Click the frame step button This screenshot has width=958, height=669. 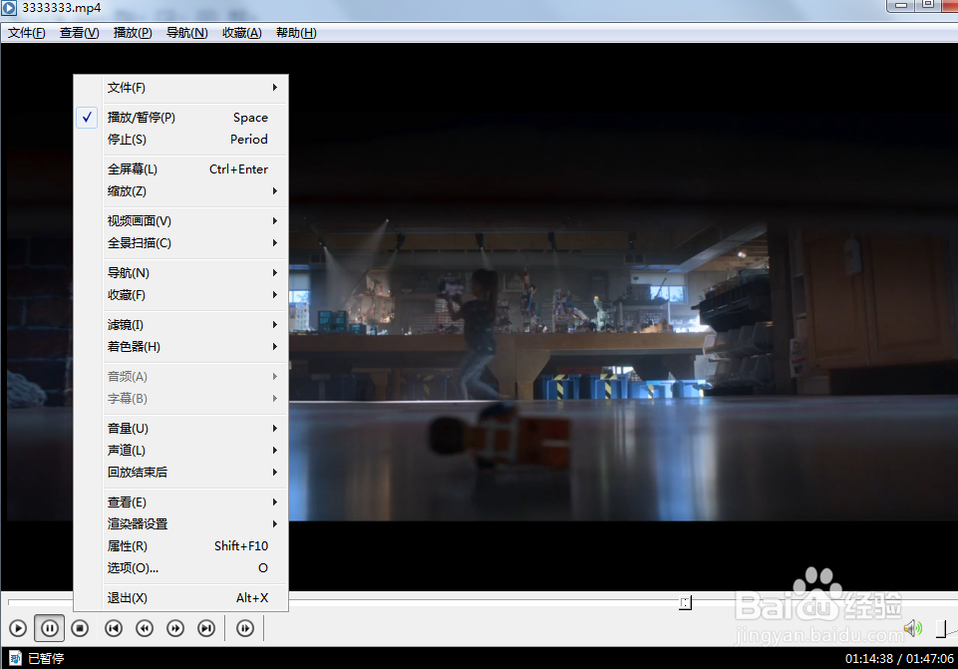245,628
